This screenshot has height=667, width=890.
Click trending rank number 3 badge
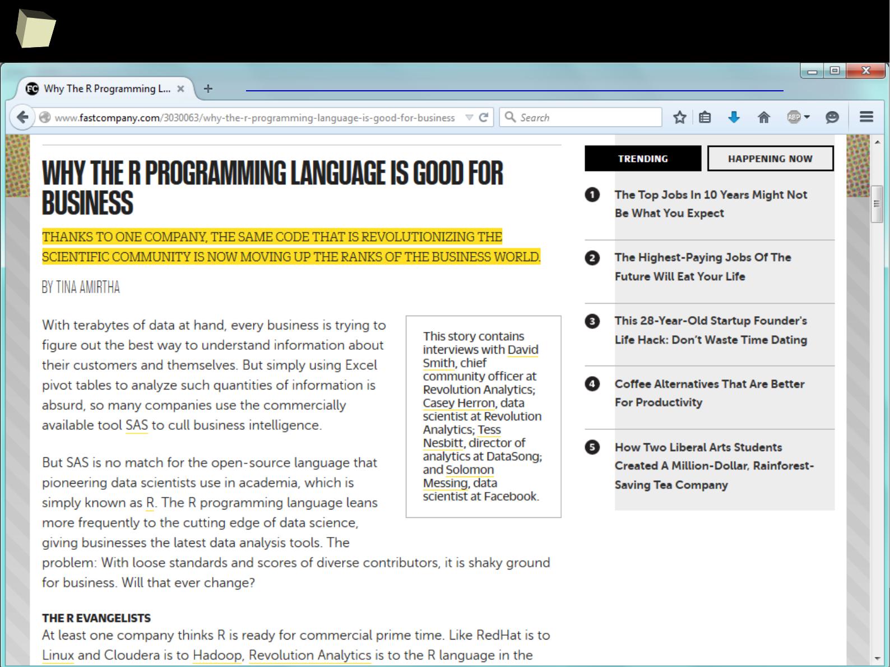tap(592, 321)
